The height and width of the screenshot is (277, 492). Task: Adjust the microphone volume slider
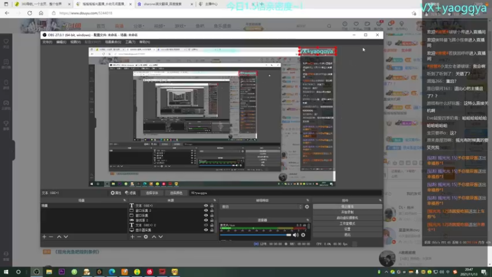[x=256, y=235]
